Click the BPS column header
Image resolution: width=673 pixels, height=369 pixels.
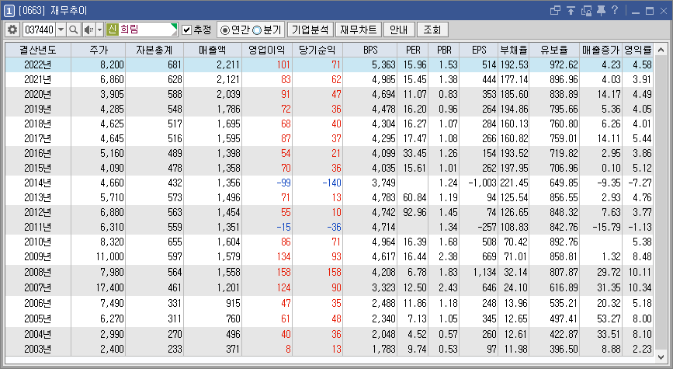pyautogui.click(x=370, y=50)
